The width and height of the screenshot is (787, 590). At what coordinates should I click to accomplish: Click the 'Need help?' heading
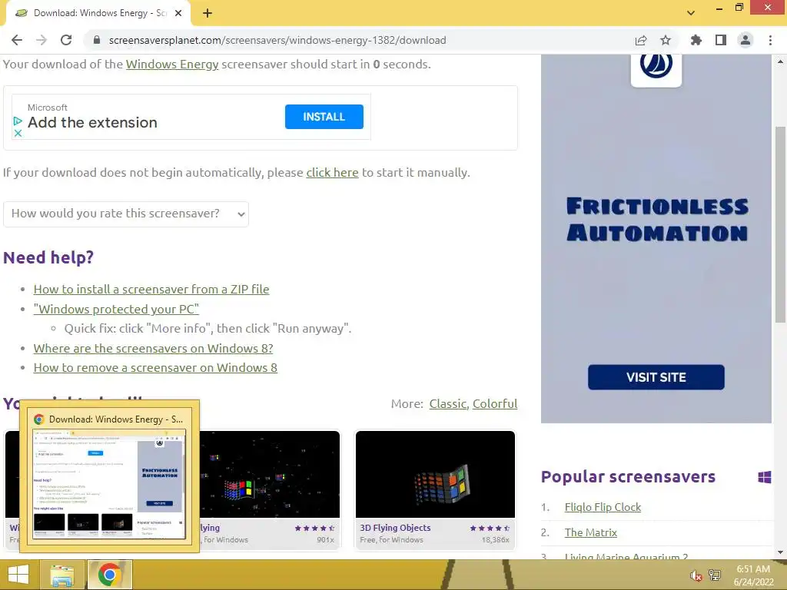[x=48, y=257]
